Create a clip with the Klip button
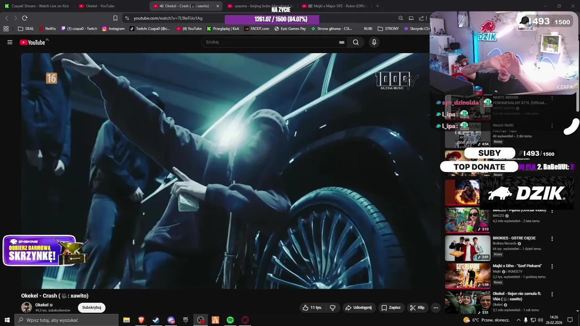 point(417,307)
